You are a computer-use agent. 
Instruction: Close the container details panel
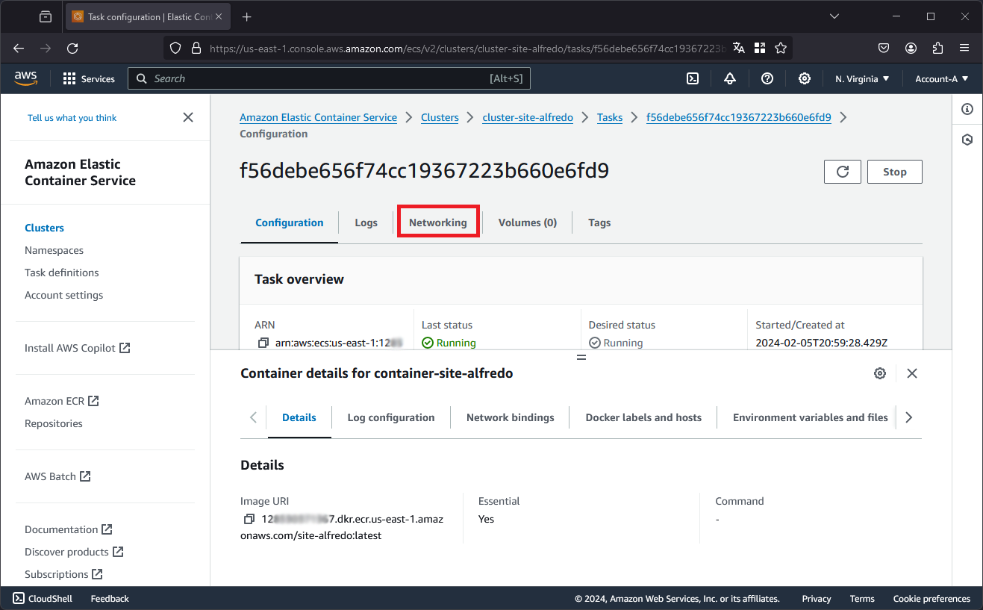point(912,373)
